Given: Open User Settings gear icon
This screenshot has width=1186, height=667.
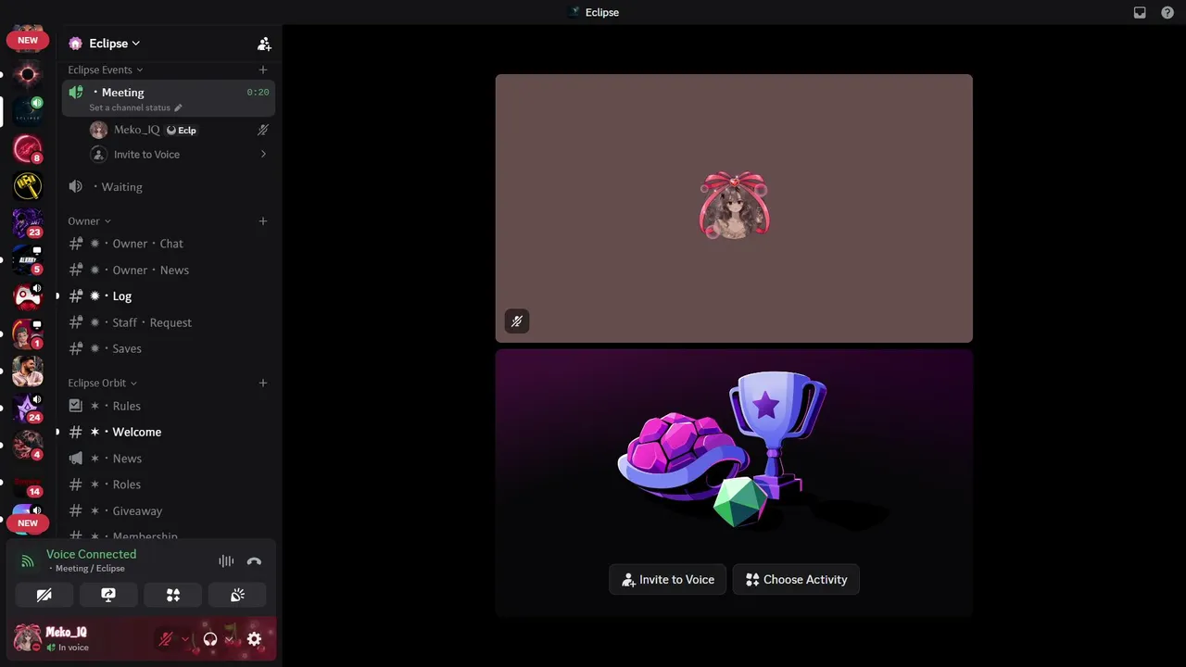Looking at the screenshot, I should click(255, 639).
